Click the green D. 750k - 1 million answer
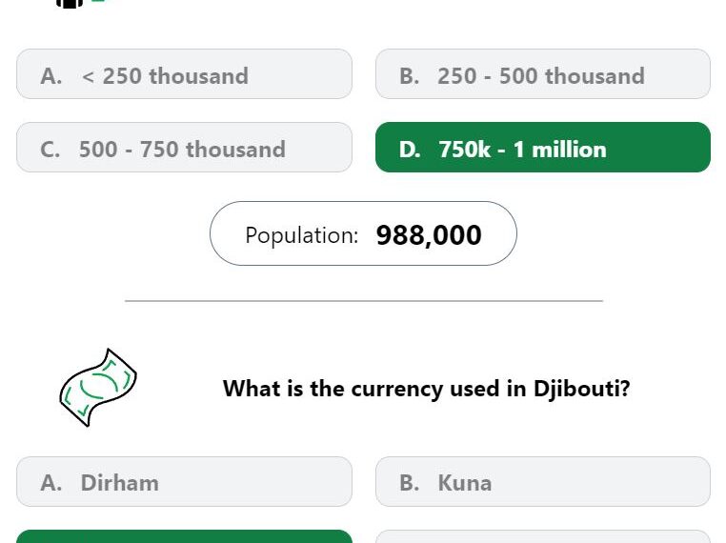The width and height of the screenshot is (726, 543). coord(543,148)
